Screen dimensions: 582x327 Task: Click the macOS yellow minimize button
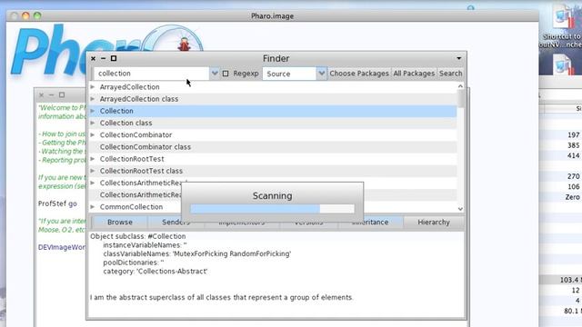pyautogui.click(x=25, y=15)
